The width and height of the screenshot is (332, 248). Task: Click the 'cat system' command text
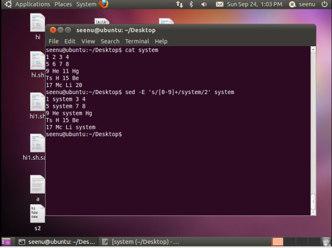(x=142, y=50)
